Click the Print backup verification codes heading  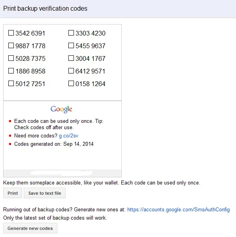(x=45, y=8)
